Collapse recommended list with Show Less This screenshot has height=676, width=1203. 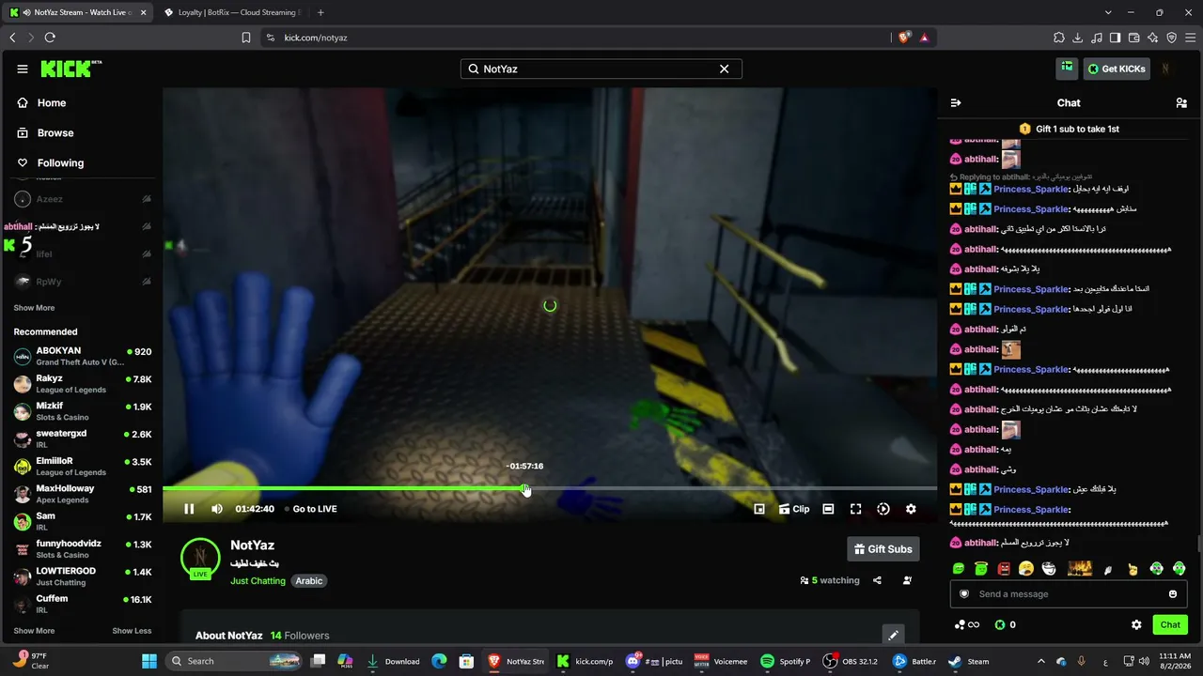[x=132, y=631]
